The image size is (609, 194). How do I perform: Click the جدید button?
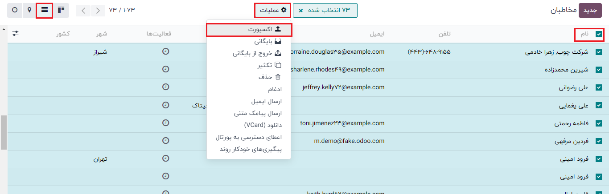coord(590,10)
